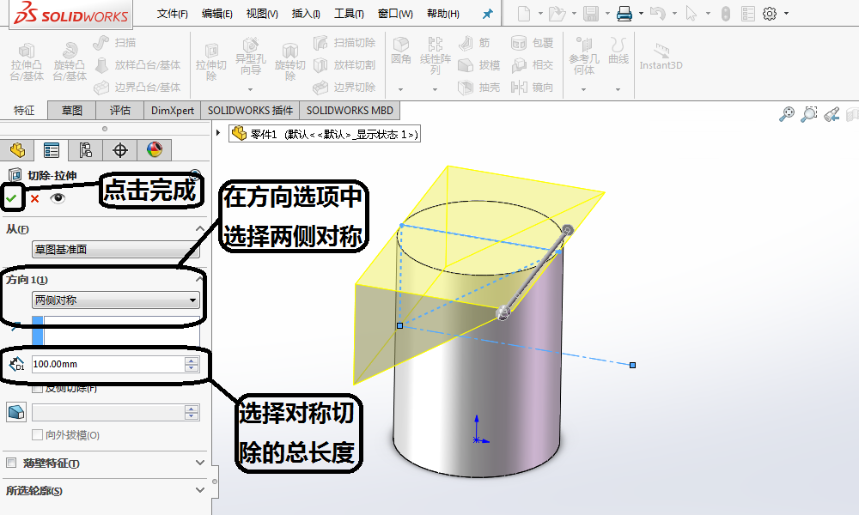
Task: Select the Sweep (扫描) feature
Action: click(114, 43)
